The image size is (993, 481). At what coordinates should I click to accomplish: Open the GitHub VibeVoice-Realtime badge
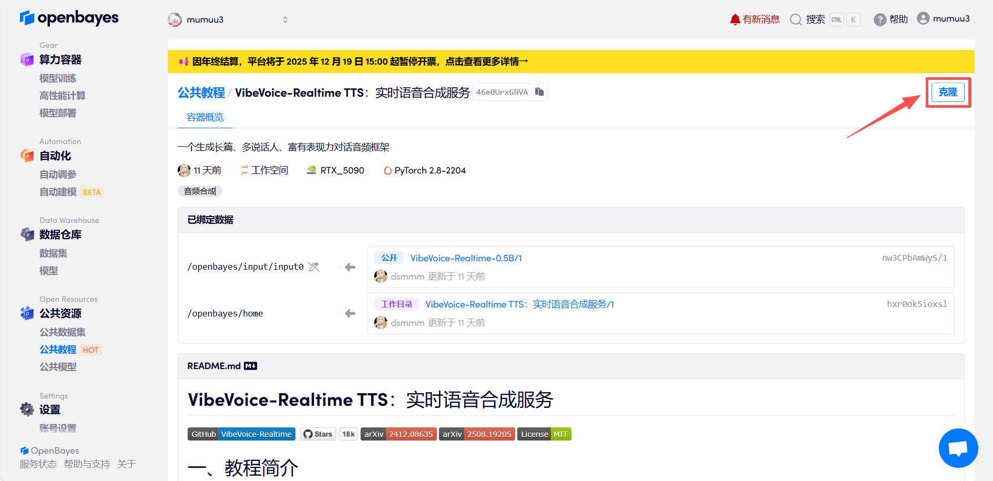click(x=241, y=434)
